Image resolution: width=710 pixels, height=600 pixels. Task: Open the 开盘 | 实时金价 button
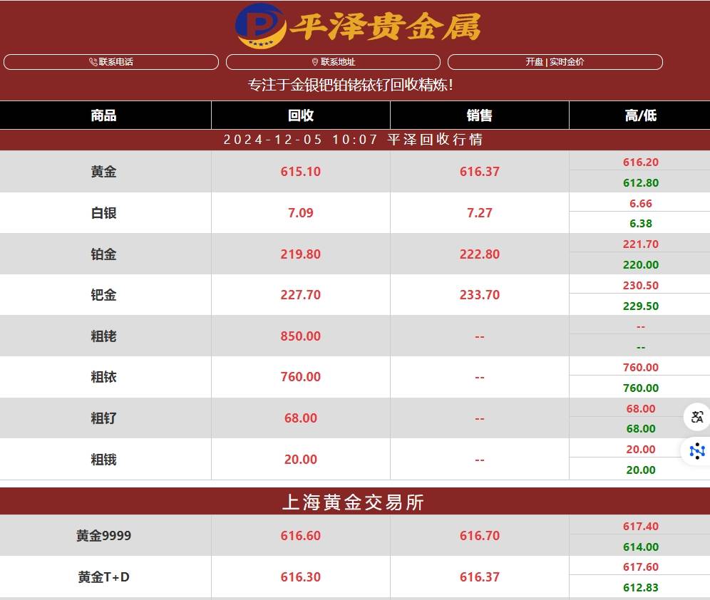coord(555,62)
